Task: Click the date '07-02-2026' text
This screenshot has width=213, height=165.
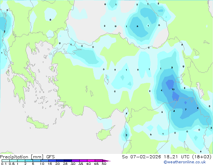Action: tap(145, 157)
